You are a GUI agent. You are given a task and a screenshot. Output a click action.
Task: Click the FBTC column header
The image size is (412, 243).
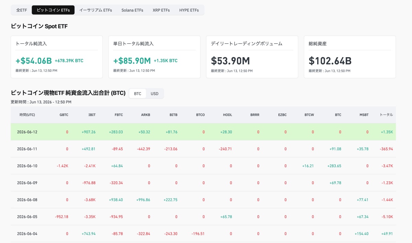pos(118,115)
